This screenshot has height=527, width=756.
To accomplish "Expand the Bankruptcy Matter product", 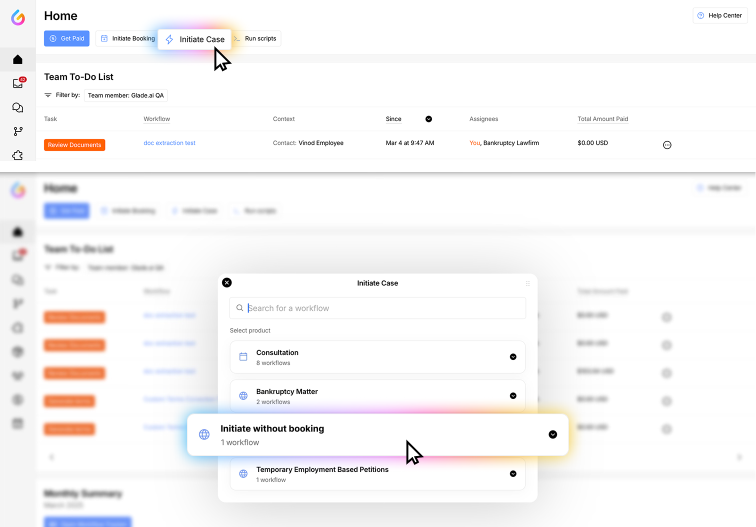I will click(513, 395).
